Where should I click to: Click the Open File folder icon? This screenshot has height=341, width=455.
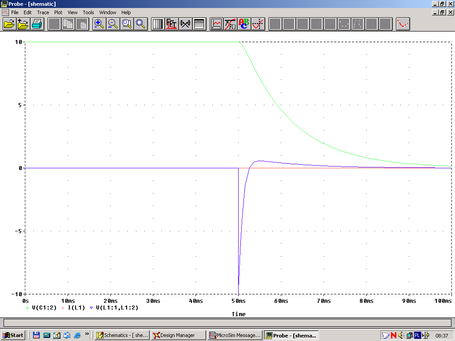(x=9, y=24)
